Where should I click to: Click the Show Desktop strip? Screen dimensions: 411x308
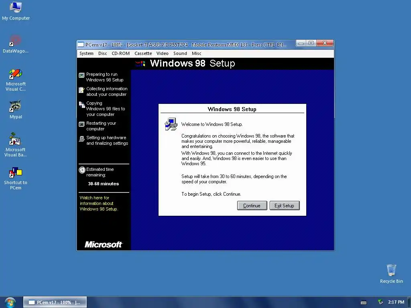tap(409, 302)
